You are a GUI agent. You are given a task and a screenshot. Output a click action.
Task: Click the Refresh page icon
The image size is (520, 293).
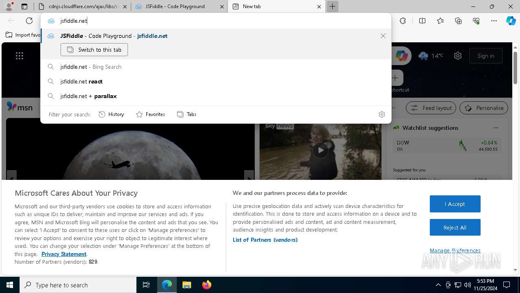coord(29,21)
